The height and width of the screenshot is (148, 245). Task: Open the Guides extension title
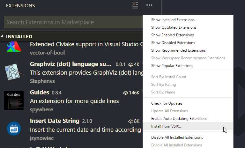pyautogui.click(x=40, y=93)
